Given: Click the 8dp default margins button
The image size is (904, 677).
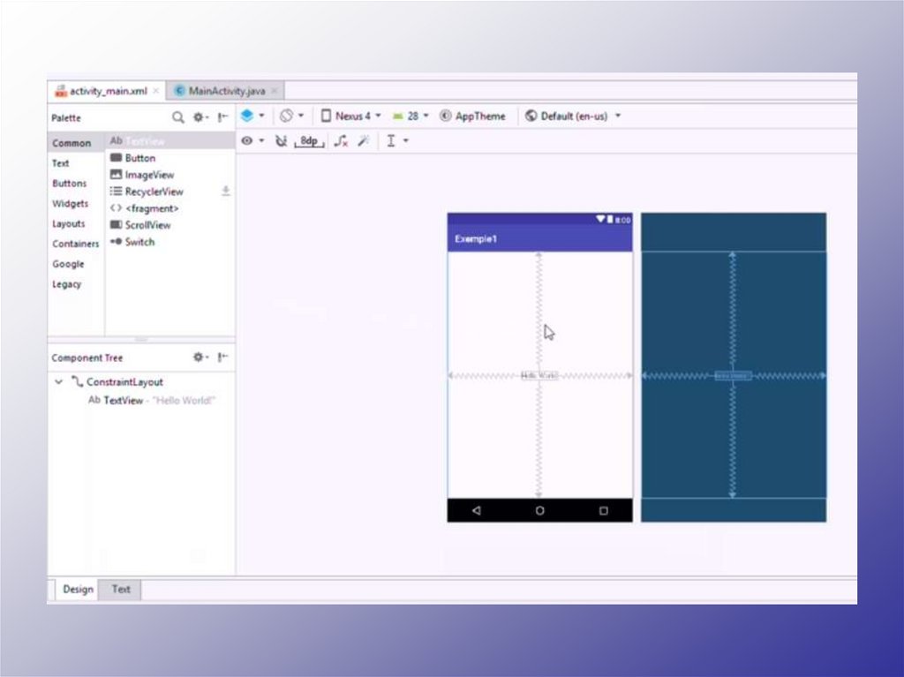Looking at the screenshot, I should [309, 141].
